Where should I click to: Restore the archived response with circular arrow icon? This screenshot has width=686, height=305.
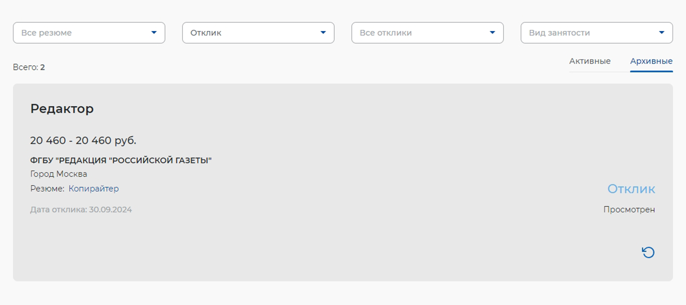point(648,252)
